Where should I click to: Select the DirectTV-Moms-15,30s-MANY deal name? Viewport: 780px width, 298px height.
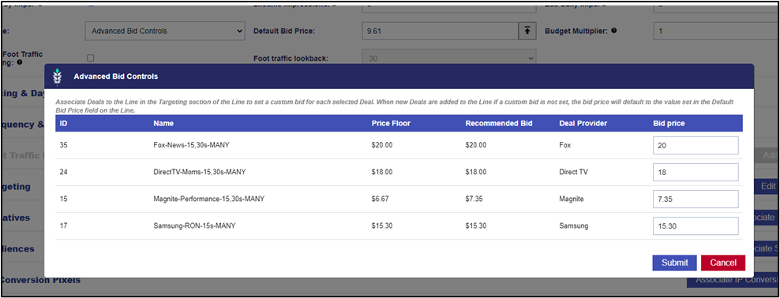200,173
